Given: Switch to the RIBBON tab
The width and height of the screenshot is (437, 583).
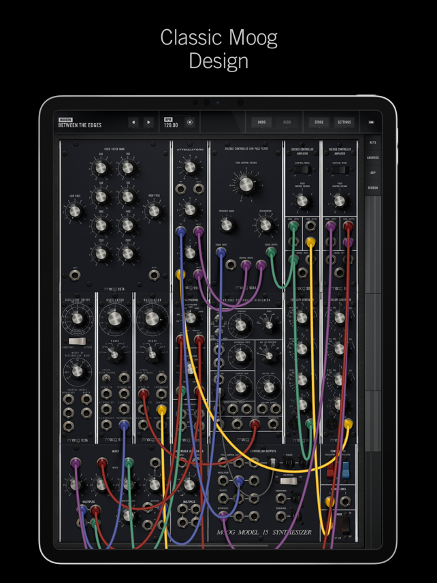Looking at the screenshot, I should tap(372, 188).
